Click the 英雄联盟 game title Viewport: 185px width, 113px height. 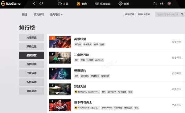tap(80, 39)
